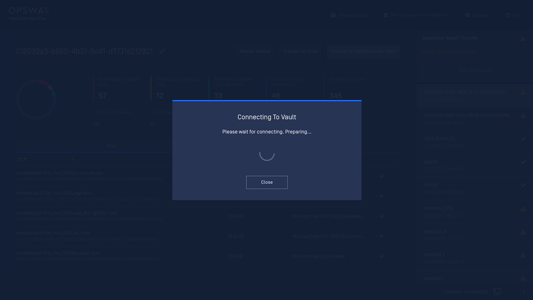Expand Large_file-!@#$%^.doc row details
Screen dimensions: 533x300
click(381, 217)
